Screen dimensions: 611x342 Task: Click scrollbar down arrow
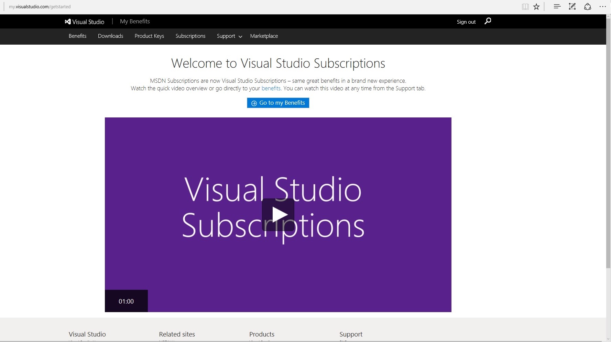point(608,339)
